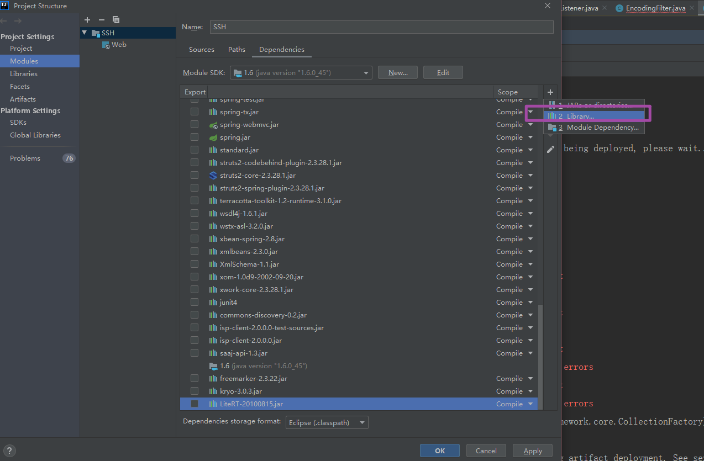
Task: Check Export for terracotta-toolkit-1.2-runtime-3.1.0.jar
Action: [195, 201]
